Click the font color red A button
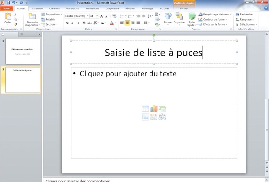The image size is (269, 182). pos(111,23)
